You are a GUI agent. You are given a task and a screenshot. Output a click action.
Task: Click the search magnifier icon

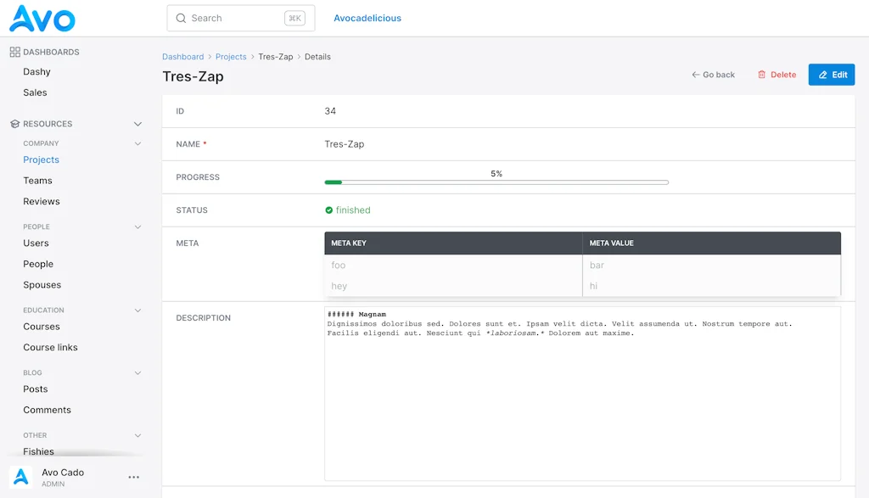(182, 18)
